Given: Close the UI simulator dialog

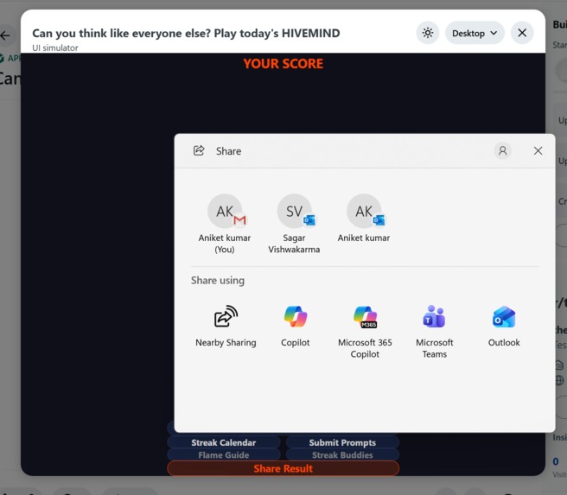Looking at the screenshot, I should point(522,33).
